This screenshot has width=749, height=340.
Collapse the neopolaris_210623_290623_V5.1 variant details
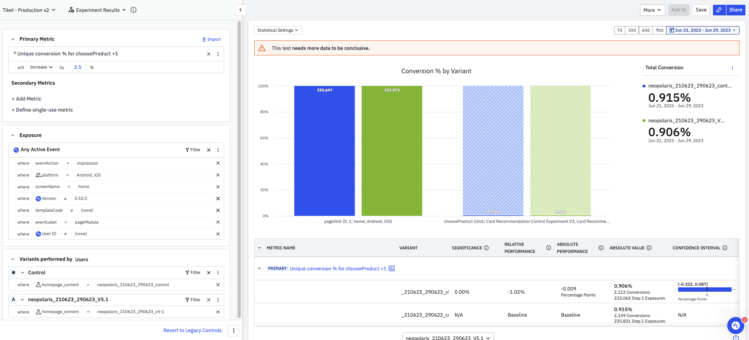[x=23, y=300]
